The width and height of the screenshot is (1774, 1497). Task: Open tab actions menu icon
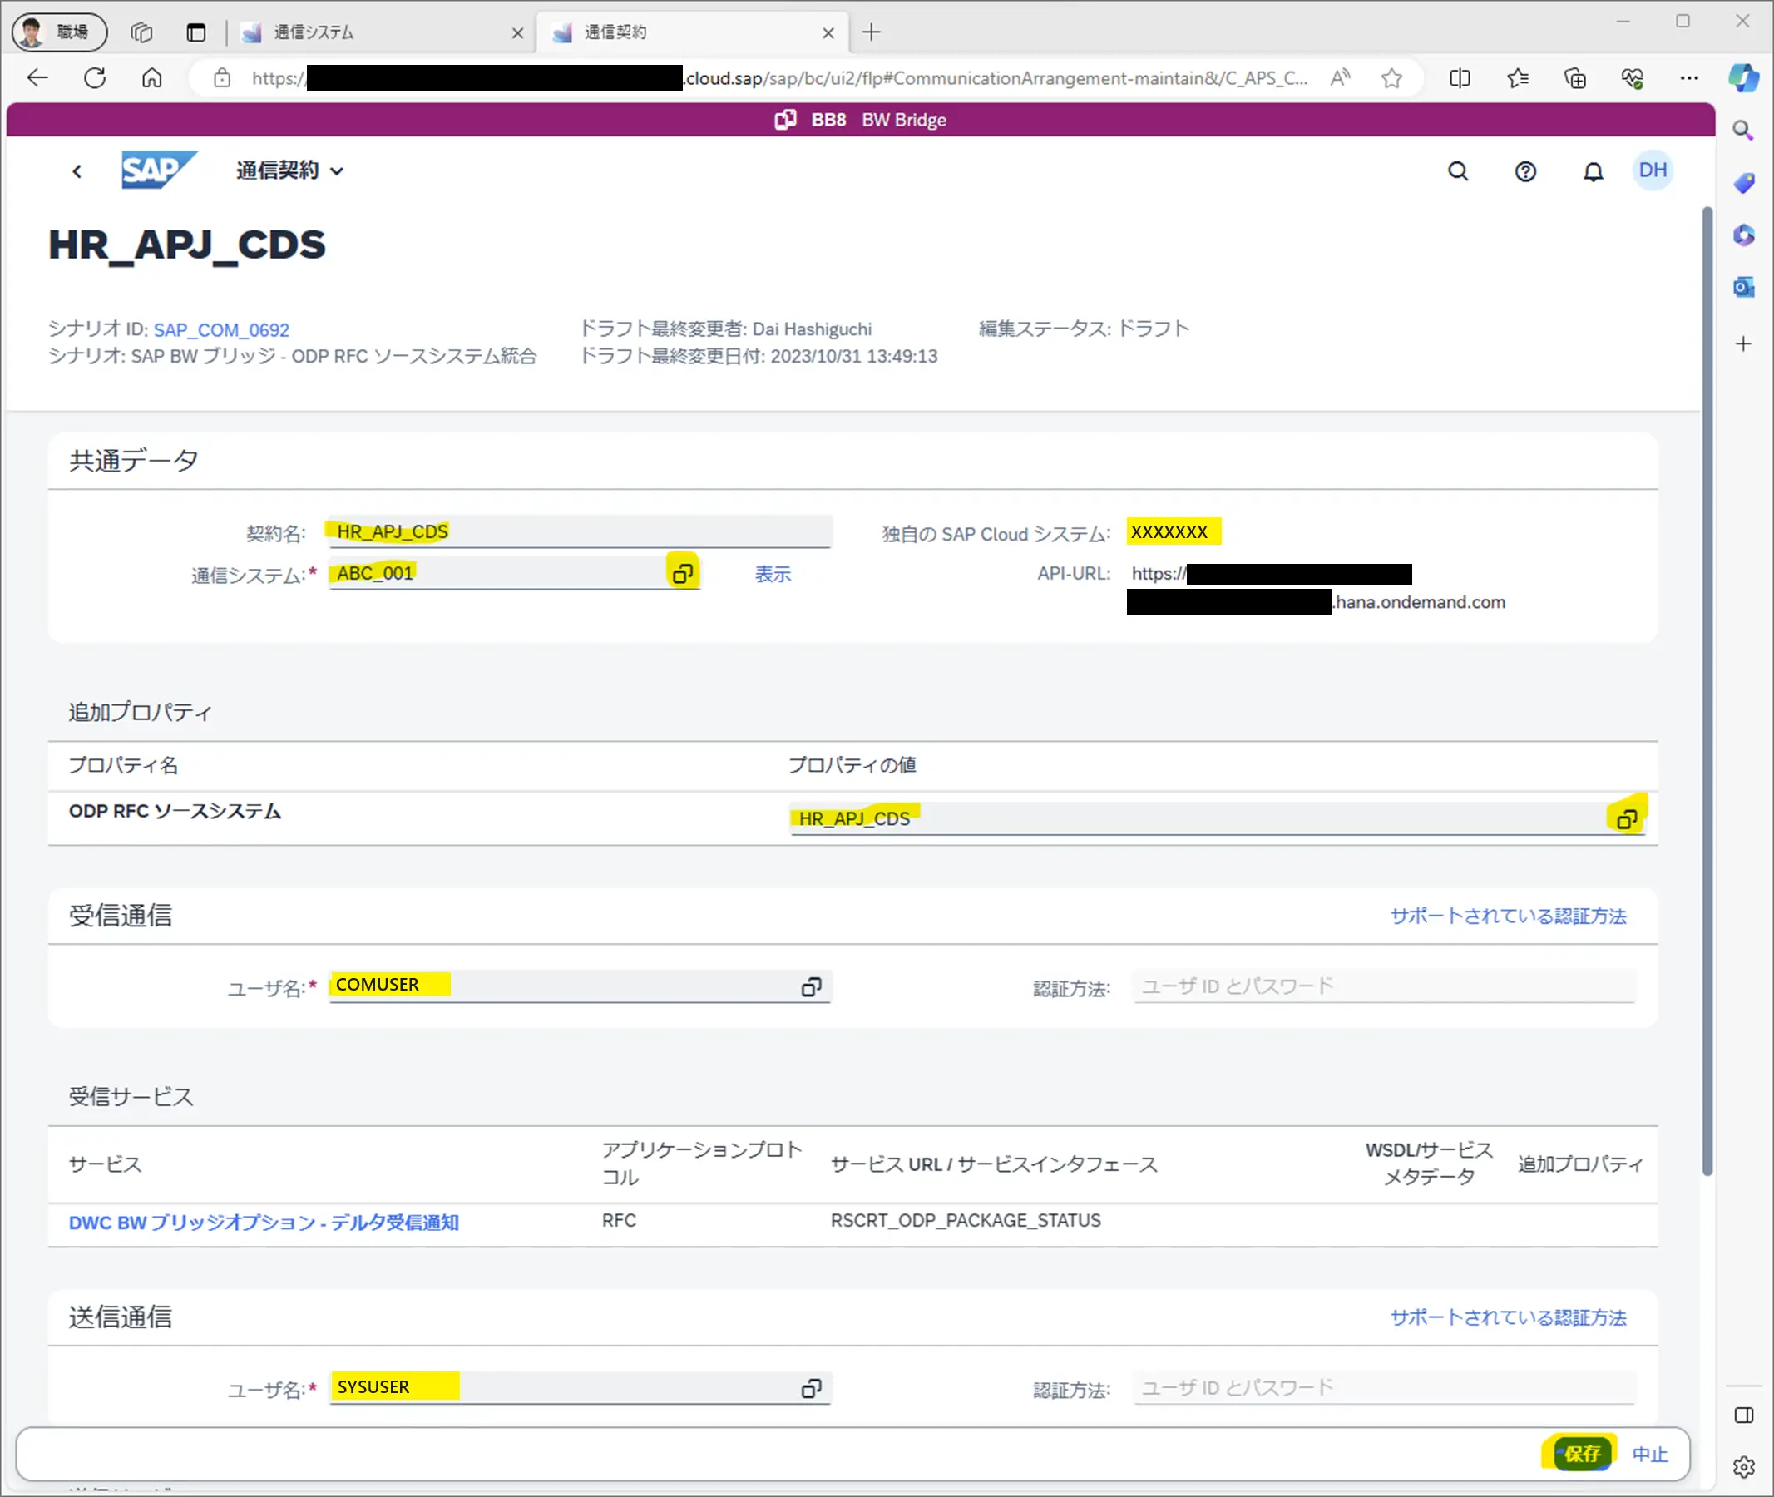(x=196, y=32)
